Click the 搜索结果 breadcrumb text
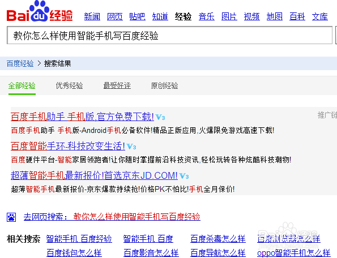This screenshot has width=337, height=258. point(57,63)
